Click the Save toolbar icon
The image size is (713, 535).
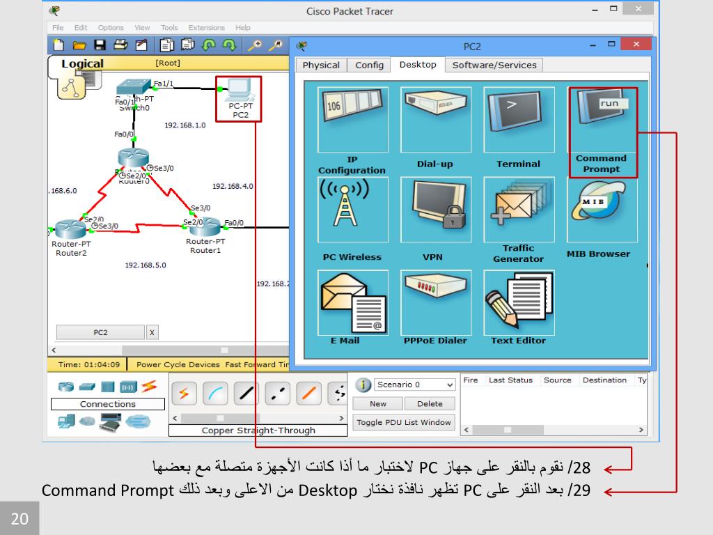coord(100,45)
